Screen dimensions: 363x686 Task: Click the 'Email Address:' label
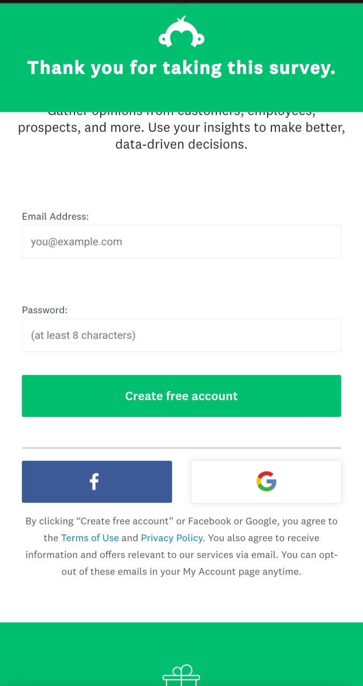coord(55,217)
